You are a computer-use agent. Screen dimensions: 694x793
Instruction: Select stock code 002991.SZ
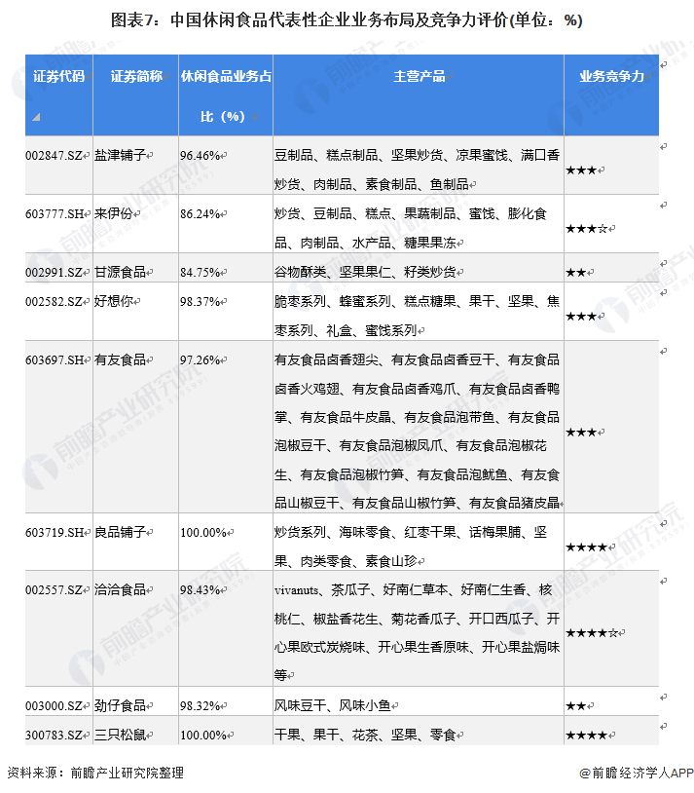point(55,273)
